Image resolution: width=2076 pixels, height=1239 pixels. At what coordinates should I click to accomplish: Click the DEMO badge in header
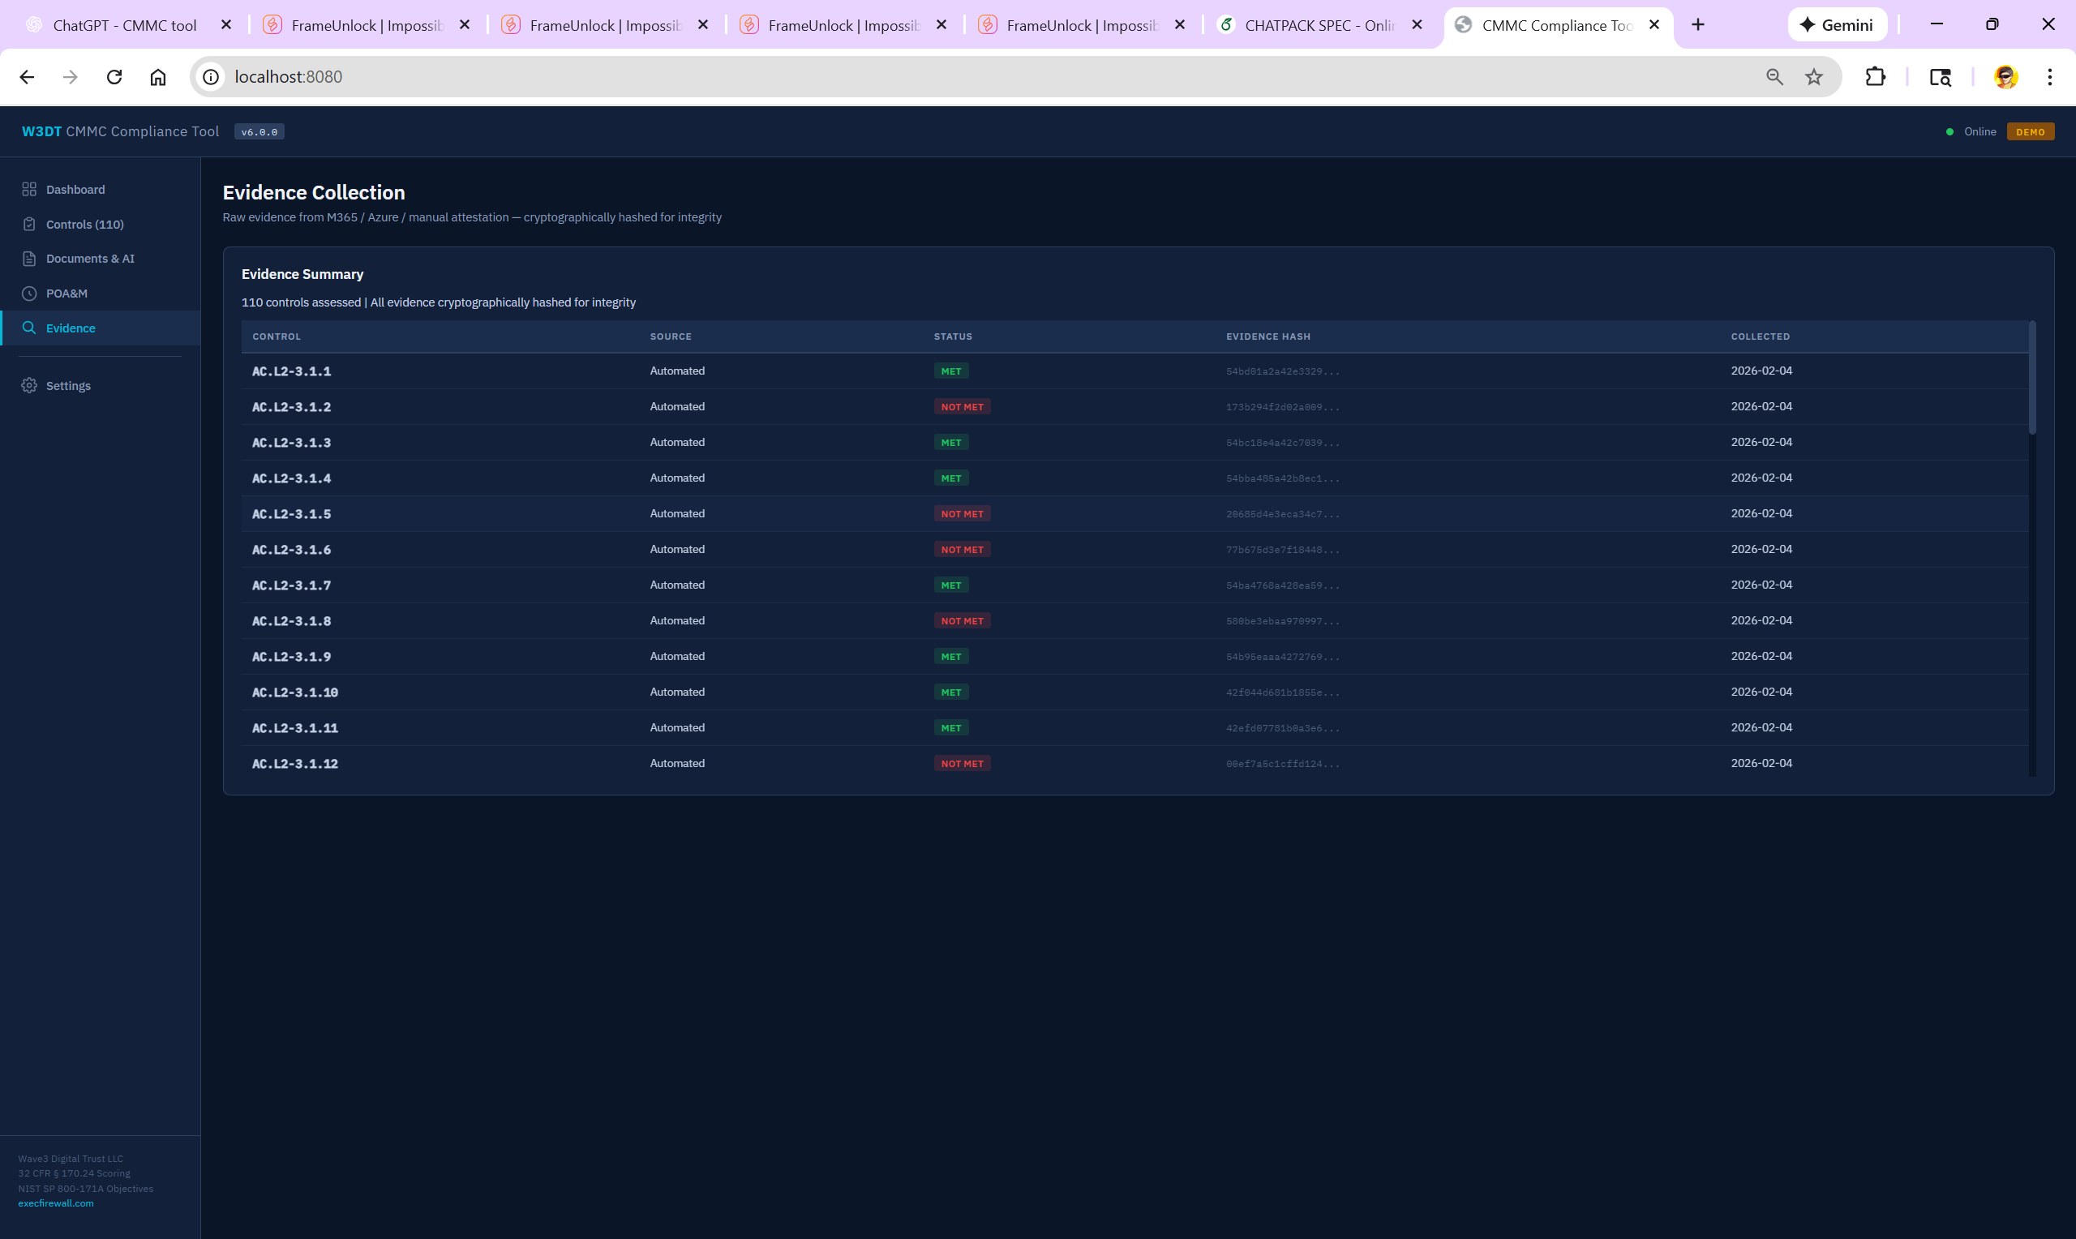(x=2030, y=132)
